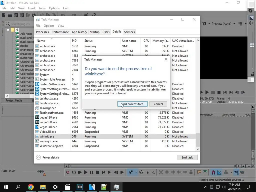Click the timeline Record button
This screenshot has width=256, height=192.
(x=68, y=172)
